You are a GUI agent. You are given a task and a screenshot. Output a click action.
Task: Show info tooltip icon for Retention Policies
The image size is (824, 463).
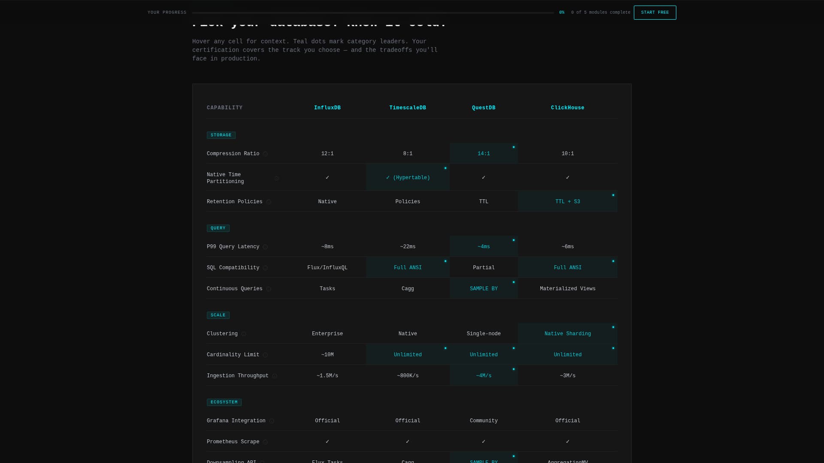click(x=269, y=202)
